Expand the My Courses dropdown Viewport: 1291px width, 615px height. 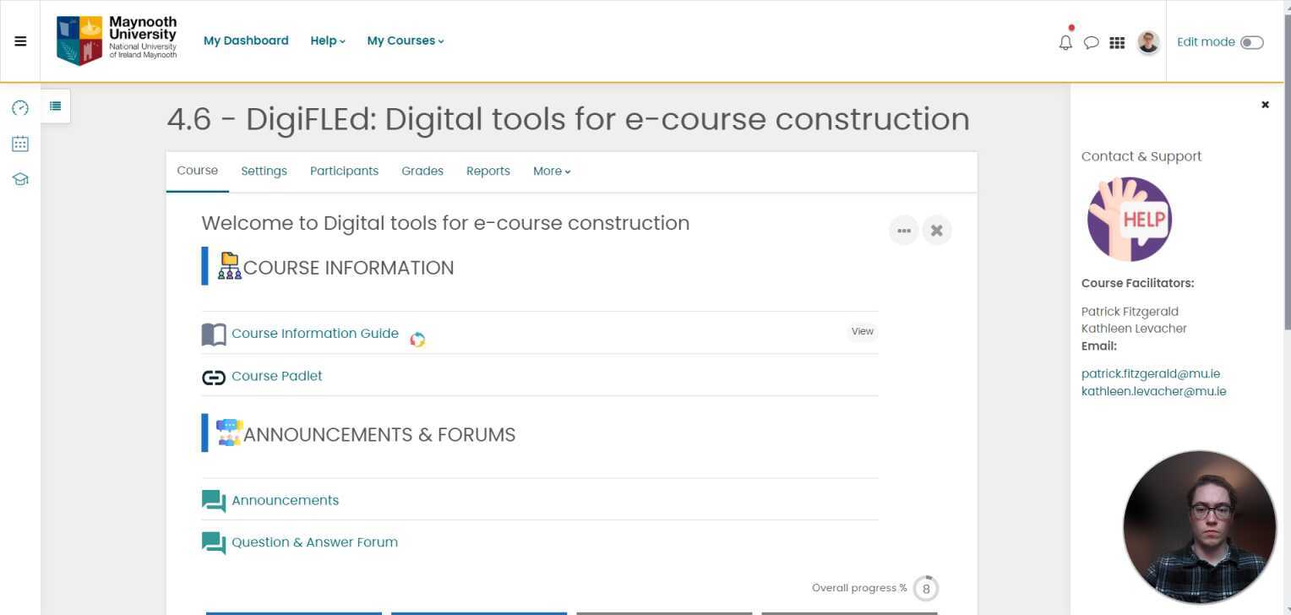click(x=406, y=41)
